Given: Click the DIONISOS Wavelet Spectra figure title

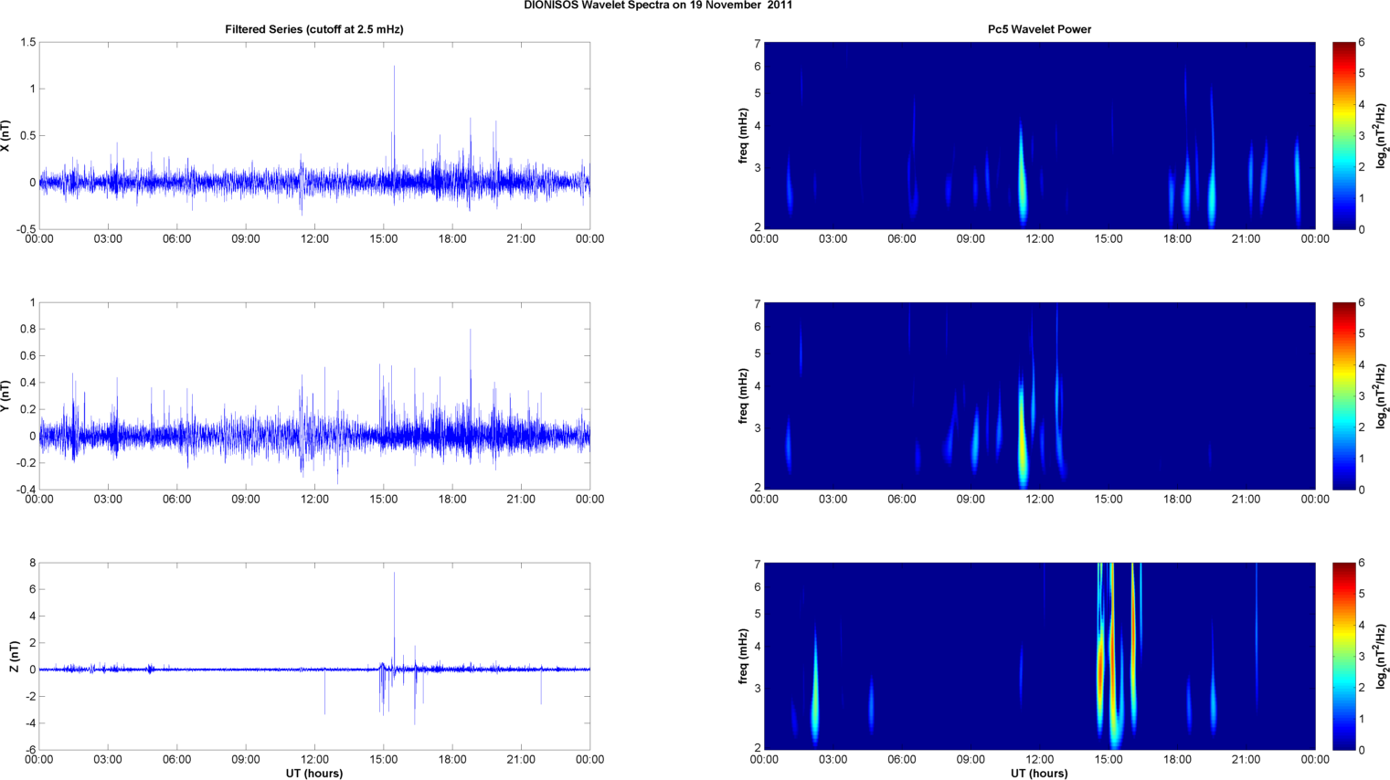Looking at the screenshot, I should 658,5.
